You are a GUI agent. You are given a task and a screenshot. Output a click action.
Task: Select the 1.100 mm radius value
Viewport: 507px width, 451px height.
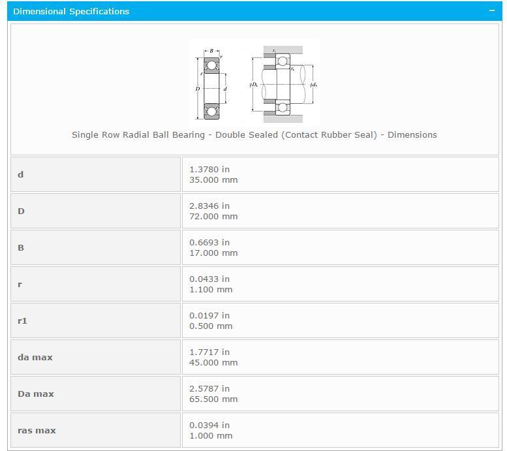[211, 289]
